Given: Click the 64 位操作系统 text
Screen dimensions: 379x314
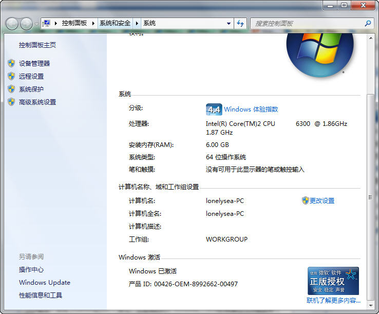Looking at the screenshot, I should [226, 157].
